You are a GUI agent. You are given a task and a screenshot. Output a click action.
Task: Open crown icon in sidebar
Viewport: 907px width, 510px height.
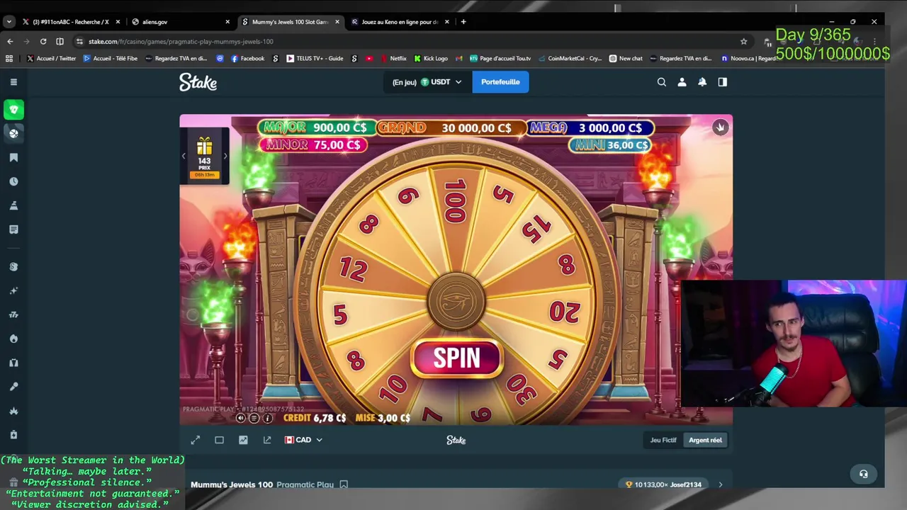click(x=13, y=411)
